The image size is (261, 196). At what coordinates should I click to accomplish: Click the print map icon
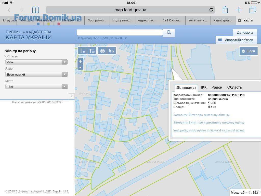point(102,51)
